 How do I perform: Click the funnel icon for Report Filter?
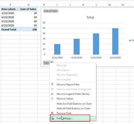coord(52,85)
